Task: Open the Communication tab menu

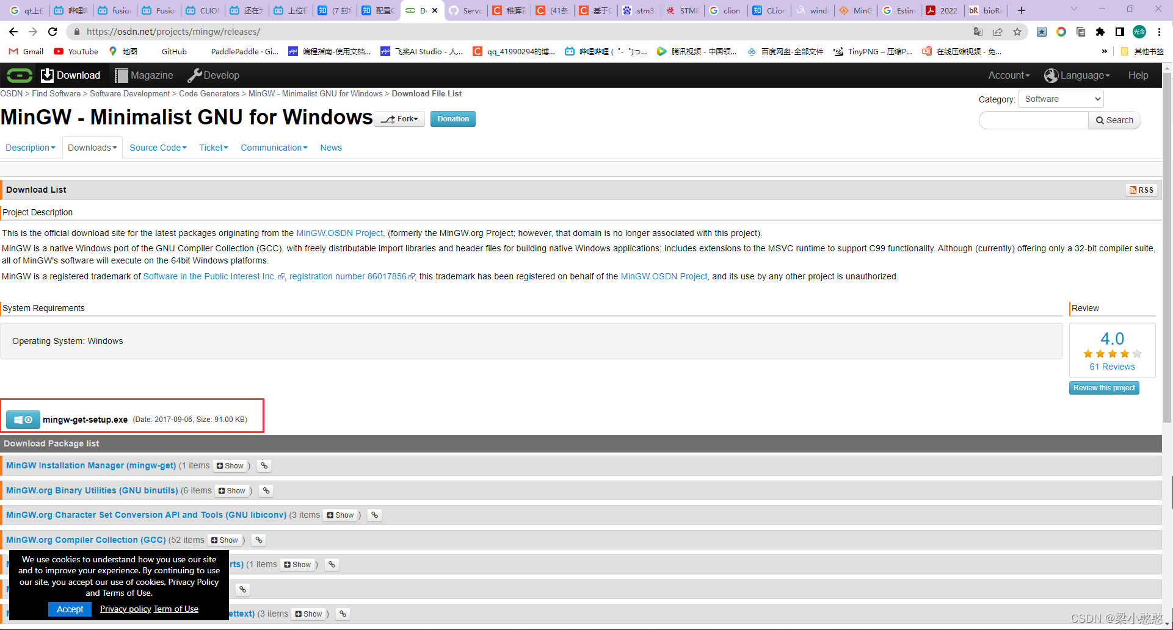Action: pos(274,148)
